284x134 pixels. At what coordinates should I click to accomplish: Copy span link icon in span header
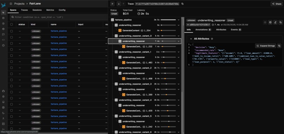(280, 22)
